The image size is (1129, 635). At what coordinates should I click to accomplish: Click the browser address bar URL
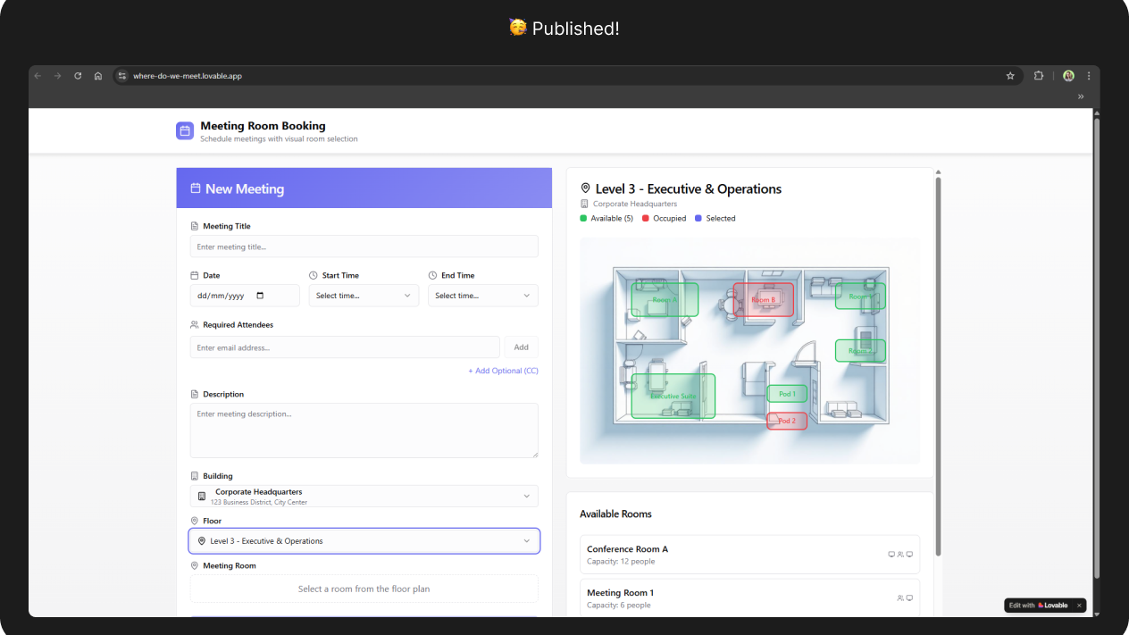click(188, 76)
